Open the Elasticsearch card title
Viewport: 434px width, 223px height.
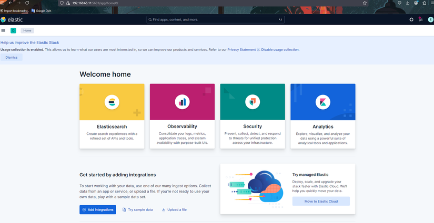click(112, 126)
